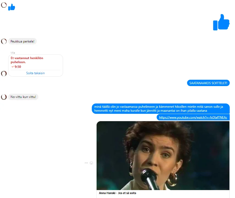Open the emoji reaction smiley next to the video

coord(92,163)
